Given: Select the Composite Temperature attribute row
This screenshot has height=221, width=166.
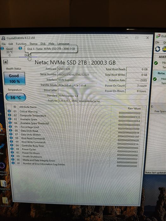Looking at the screenshot, I should (x=74, y=116).
